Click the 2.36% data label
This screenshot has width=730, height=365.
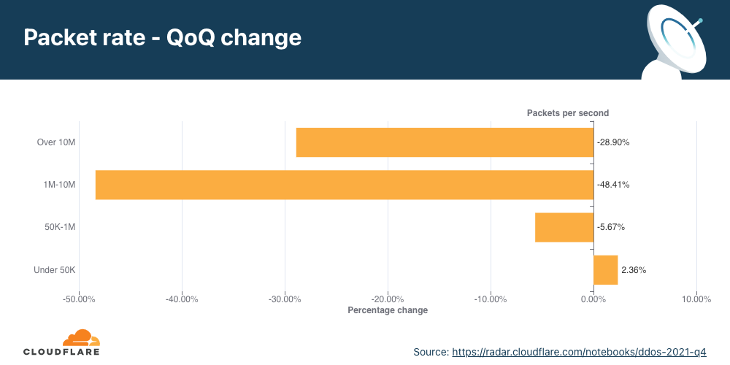[x=633, y=269]
